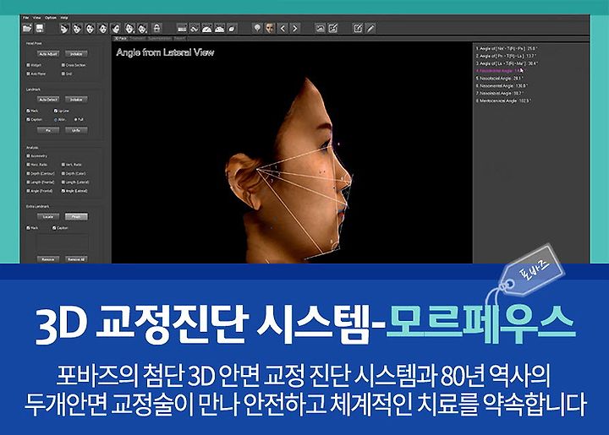This screenshot has width=609, height=435.
Task: Click the Remove button
Action: 48,259
